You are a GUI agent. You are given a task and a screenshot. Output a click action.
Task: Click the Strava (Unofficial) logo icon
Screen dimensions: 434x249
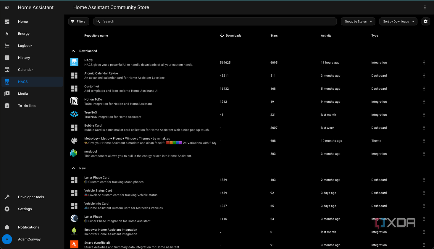74,245
